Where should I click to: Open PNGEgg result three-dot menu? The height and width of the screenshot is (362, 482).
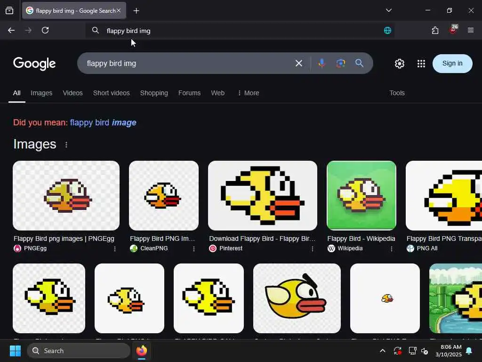click(x=115, y=249)
